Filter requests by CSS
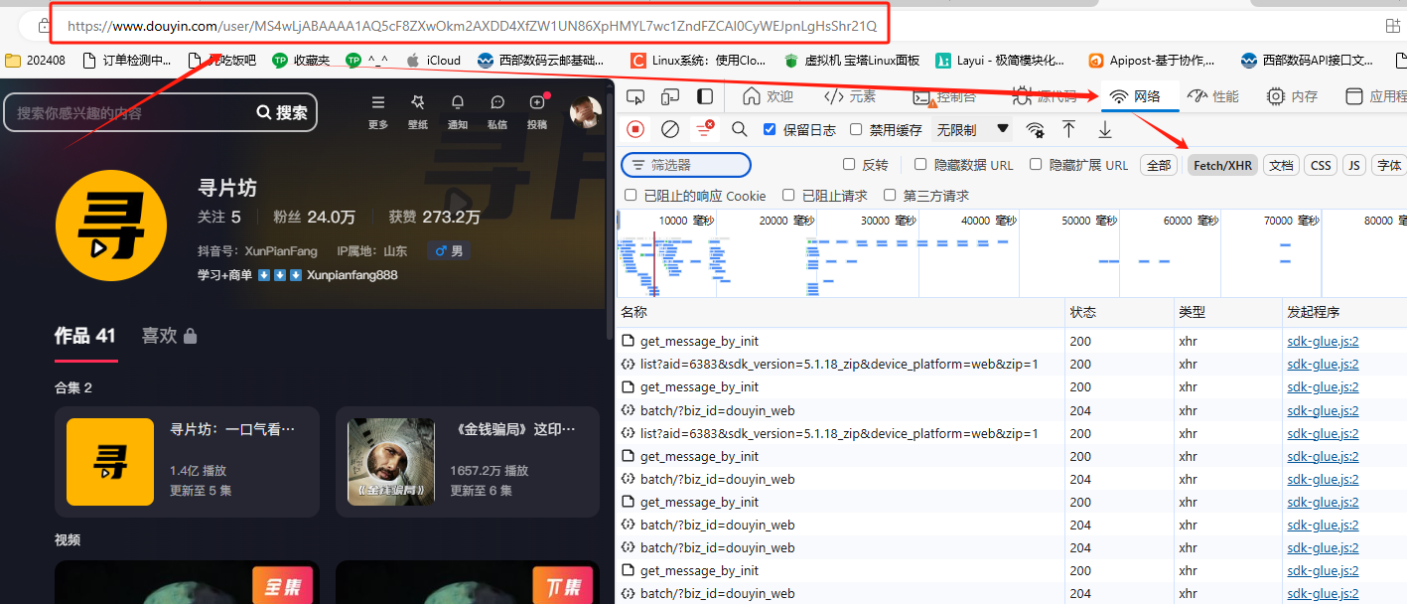 tap(1321, 166)
